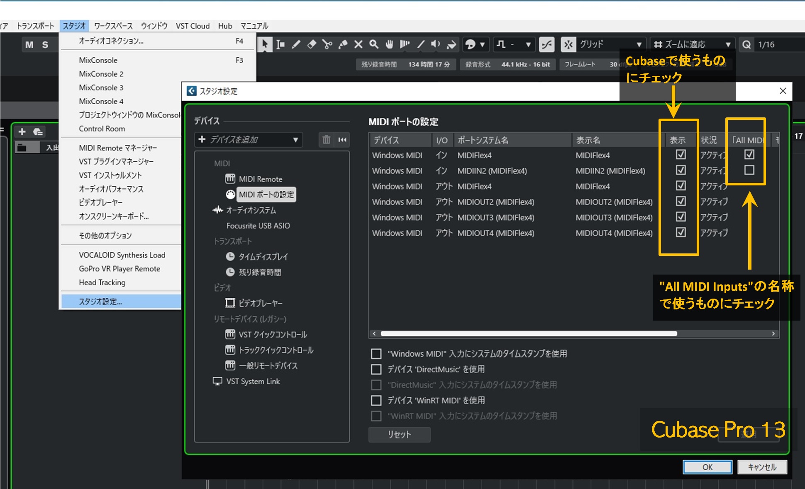Select the Color tool
The width and height of the screenshot is (805, 489).
[451, 44]
